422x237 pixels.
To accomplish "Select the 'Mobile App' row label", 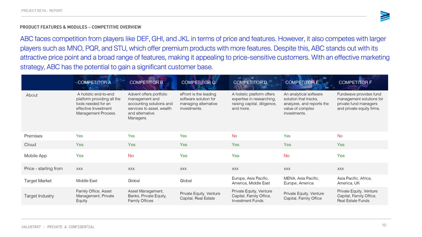I will pyautogui.click(x=35, y=156).
